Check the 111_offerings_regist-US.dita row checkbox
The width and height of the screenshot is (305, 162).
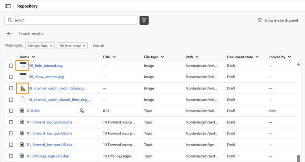[11, 156]
